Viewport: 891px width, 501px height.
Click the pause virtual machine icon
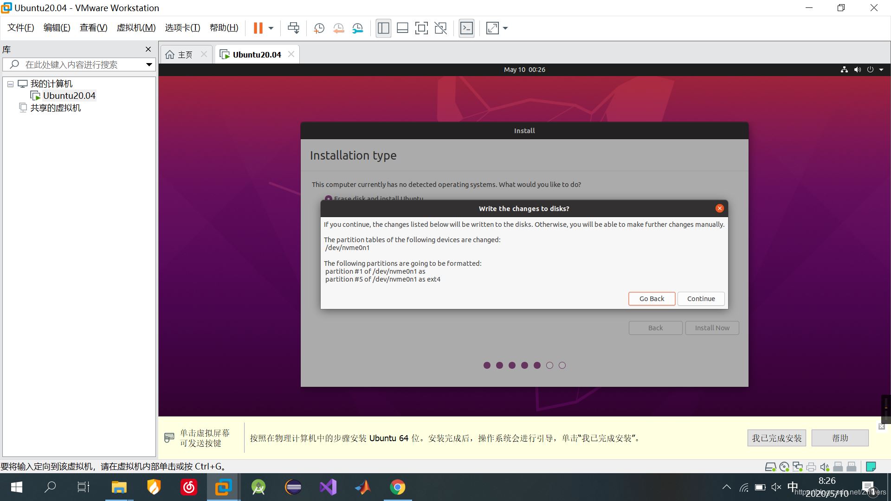[x=258, y=28]
